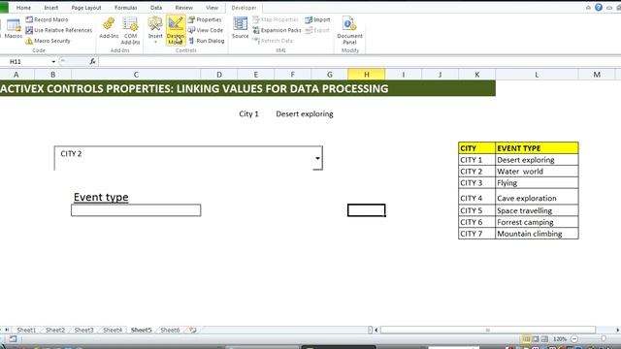
Task: Toggle Design Mode
Action: [176, 30]
